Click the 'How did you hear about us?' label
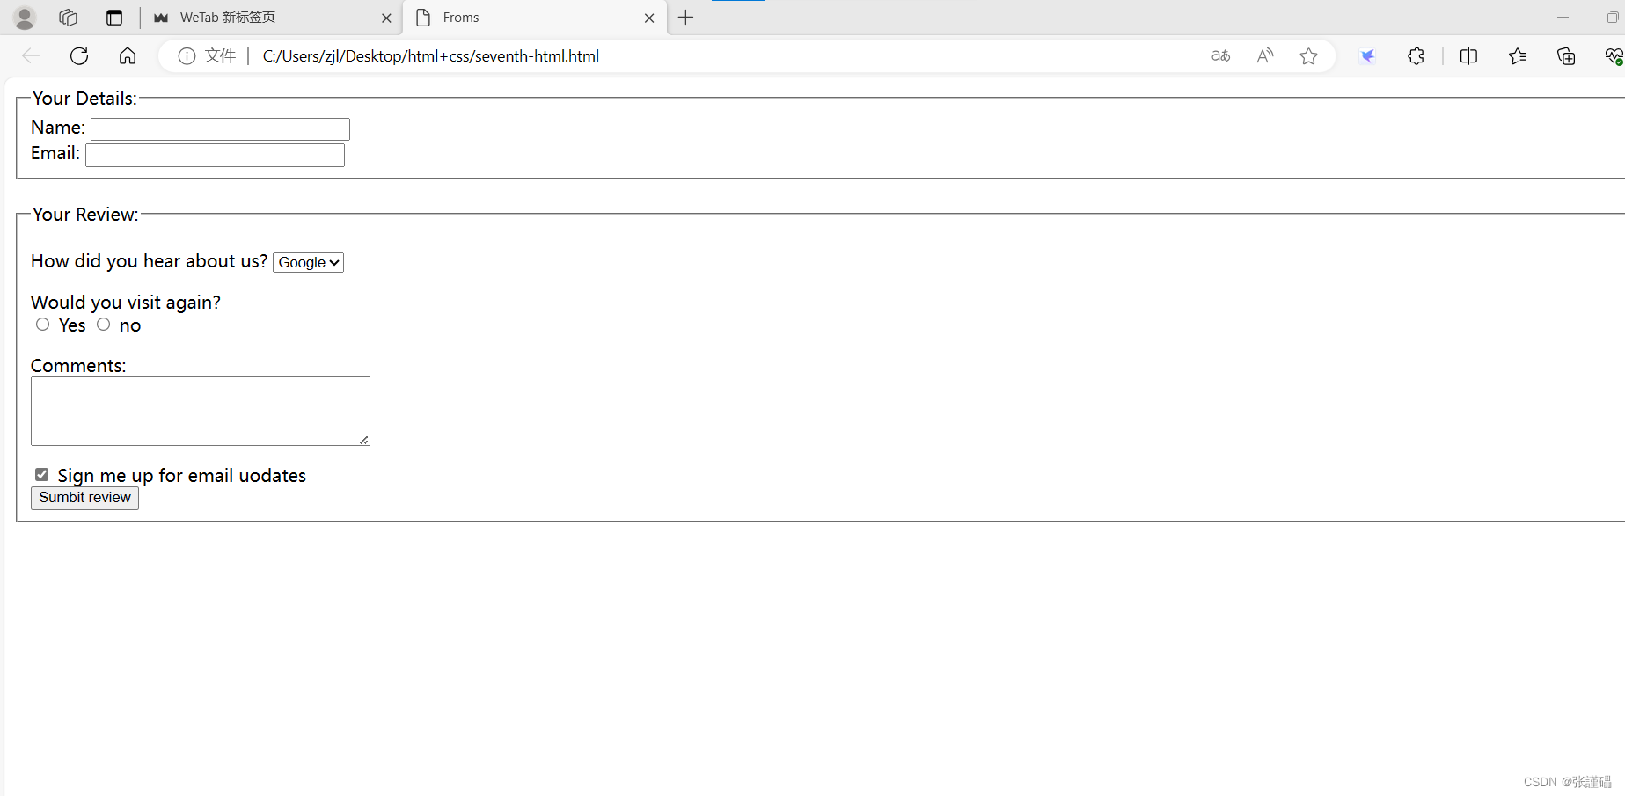The width and height of the screenshot is (1625, 796). click(x=149, y=261)
